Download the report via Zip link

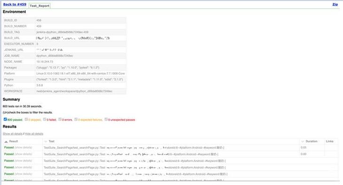click(335, 4)
